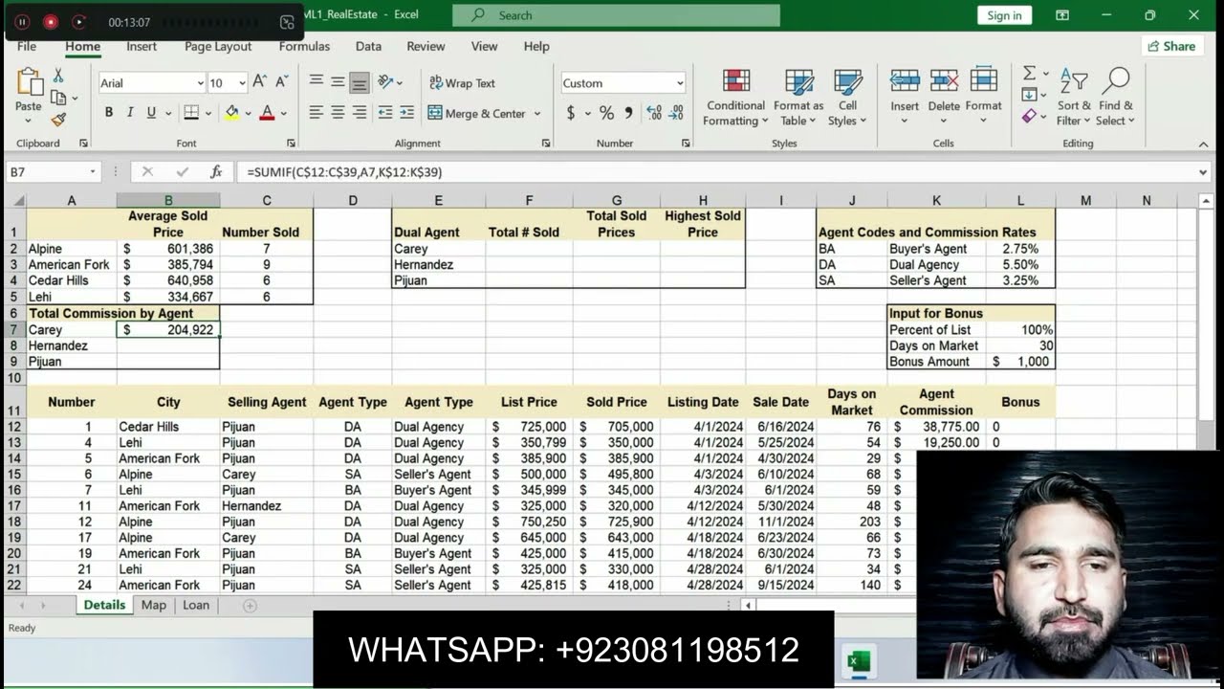Click the Align Left icon
The height and width of the screenshot is (689, 1224).
tap(317, 113)
